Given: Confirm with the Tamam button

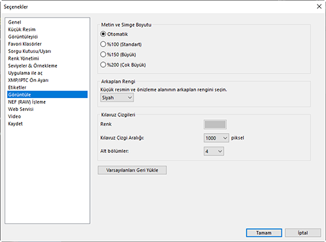Looking at the screenshot, I should coord(264,233).
